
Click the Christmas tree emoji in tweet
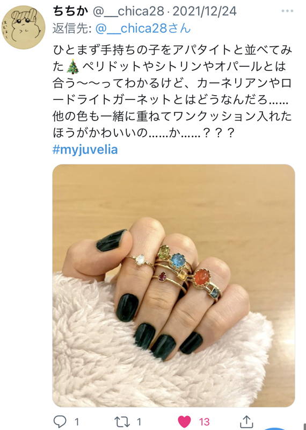(x=73, y=67)
